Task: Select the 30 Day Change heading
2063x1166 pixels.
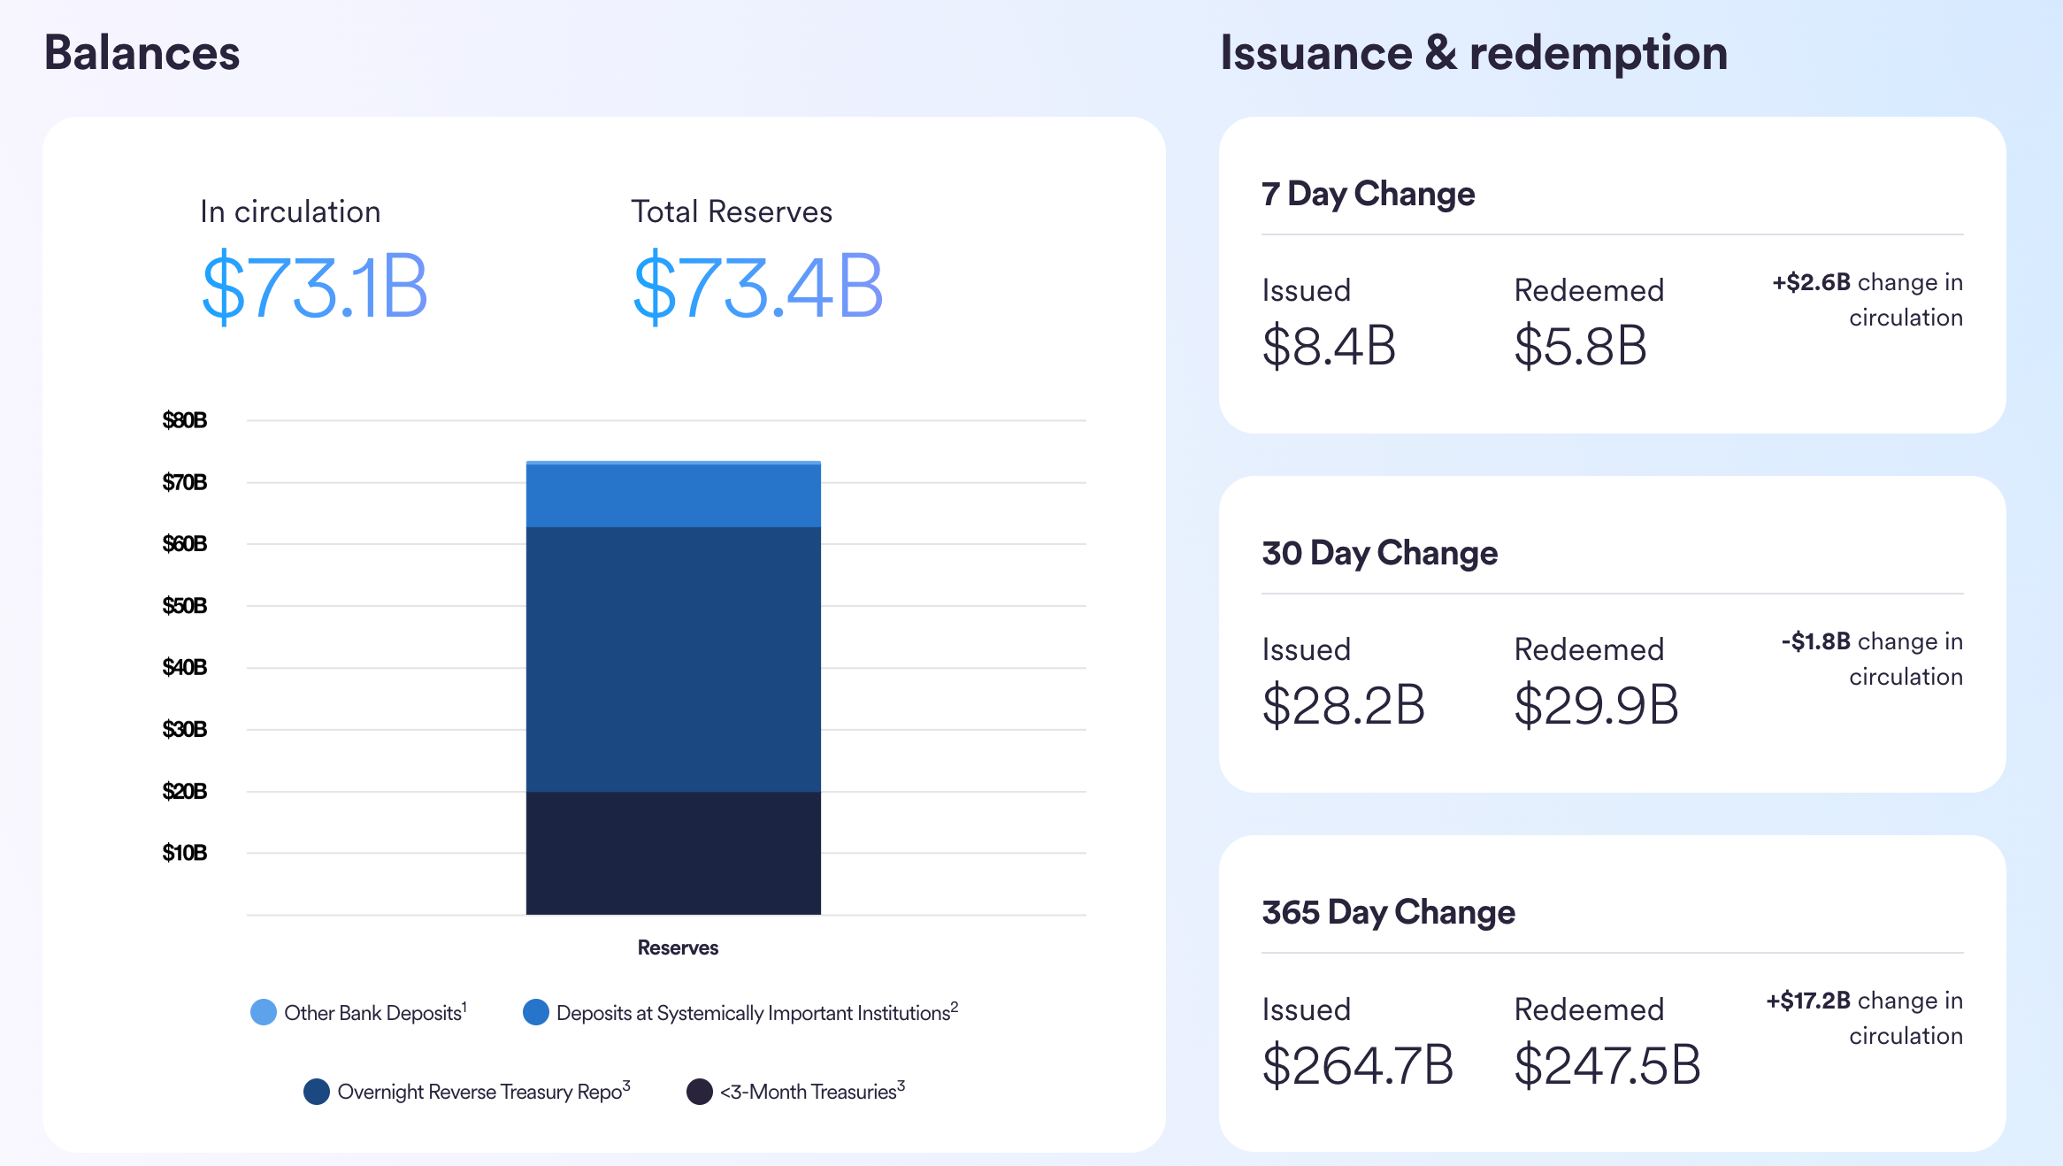Action: click(x=1379, y=553)
